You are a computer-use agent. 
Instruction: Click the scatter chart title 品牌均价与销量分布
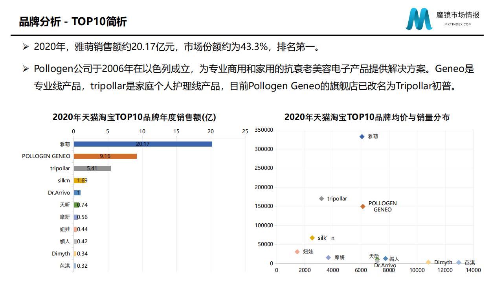[x=367, y=117]
